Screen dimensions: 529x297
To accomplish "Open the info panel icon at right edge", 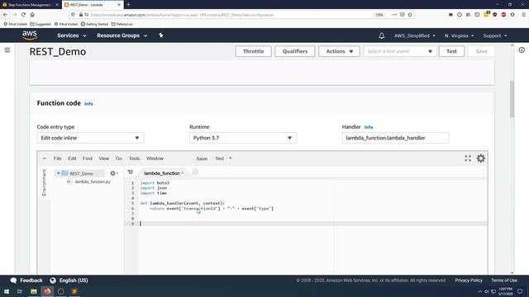I will coord(522,50).
